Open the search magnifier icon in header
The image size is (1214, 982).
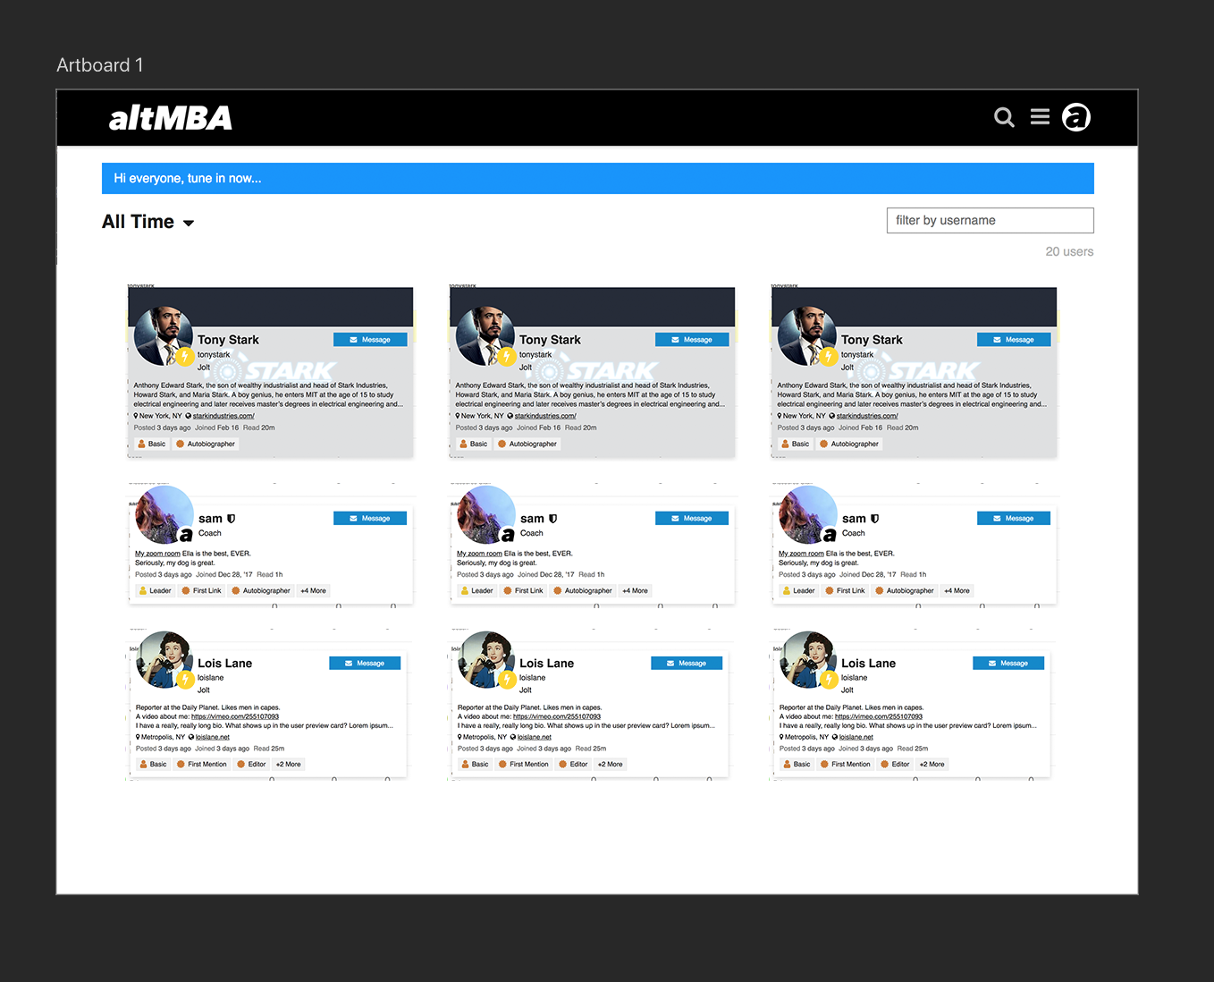click(1004, 117)
